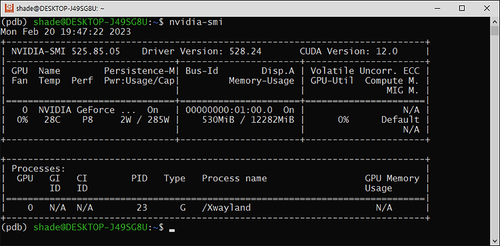Click the scrollbar up arrow
This screenshot has height=246, width=500.
494,21
